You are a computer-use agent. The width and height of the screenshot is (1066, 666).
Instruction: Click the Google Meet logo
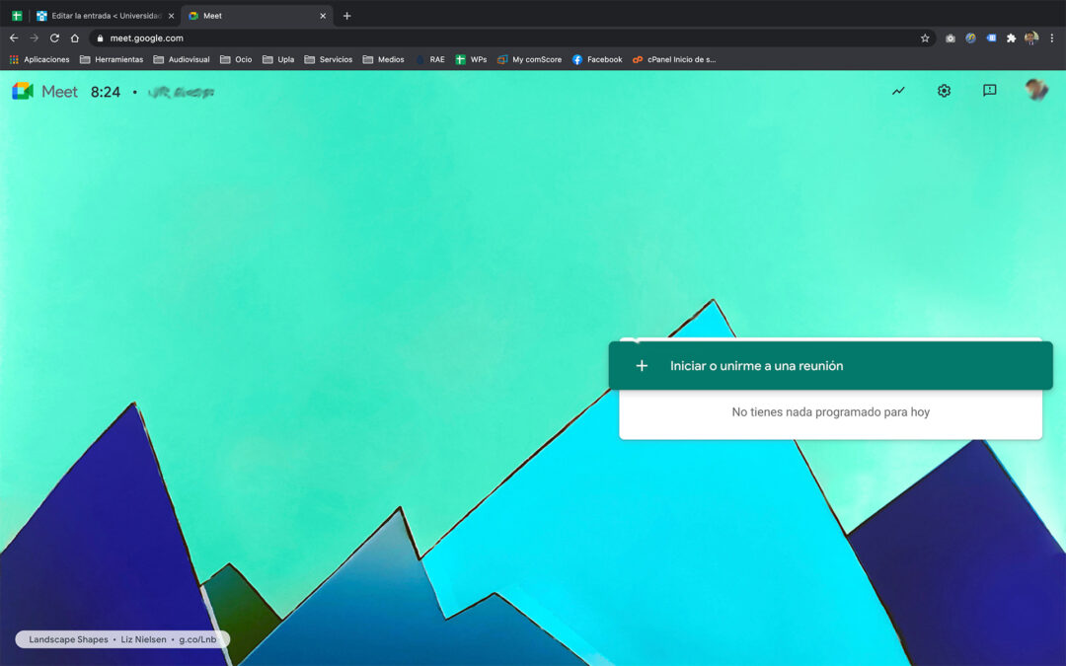point(44,92)
